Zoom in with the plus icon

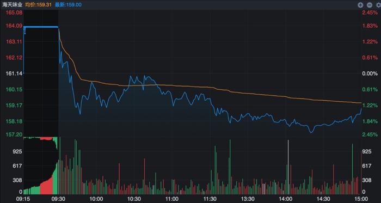pyautogui.click(x=360, y=4)
